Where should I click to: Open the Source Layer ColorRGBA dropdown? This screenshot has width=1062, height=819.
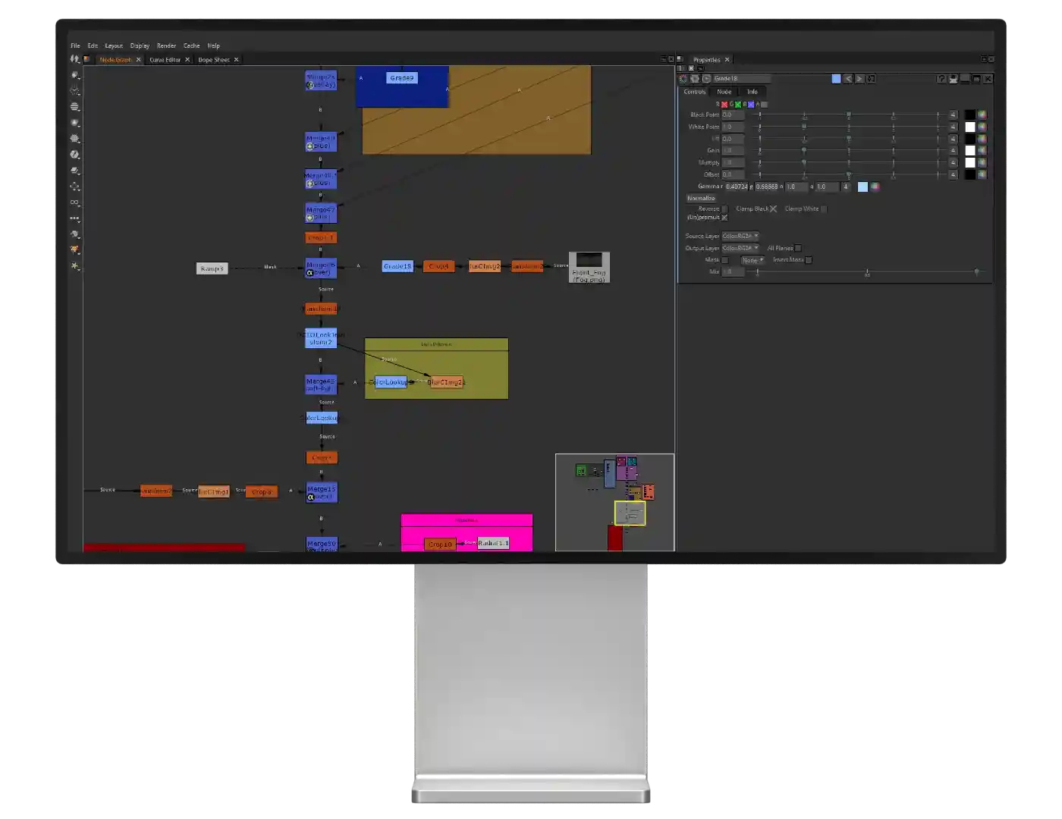pos(740,236)
